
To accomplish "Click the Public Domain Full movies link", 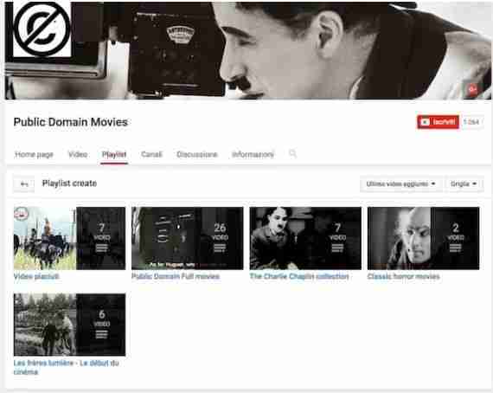I will tap(176, 277).
